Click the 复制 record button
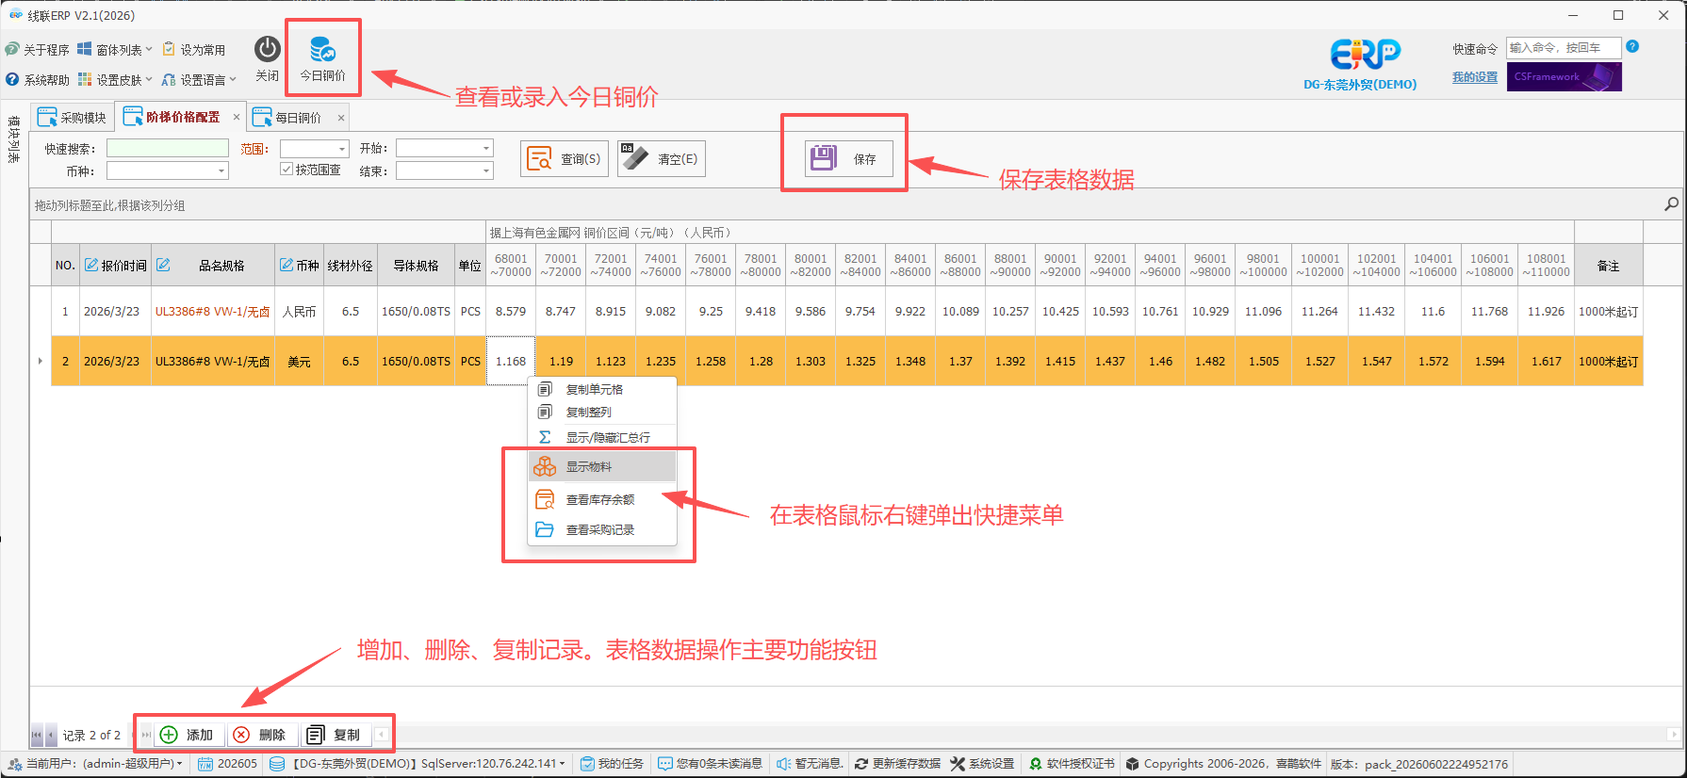This screenshot has width=1687, height=778. coord(336,735)
